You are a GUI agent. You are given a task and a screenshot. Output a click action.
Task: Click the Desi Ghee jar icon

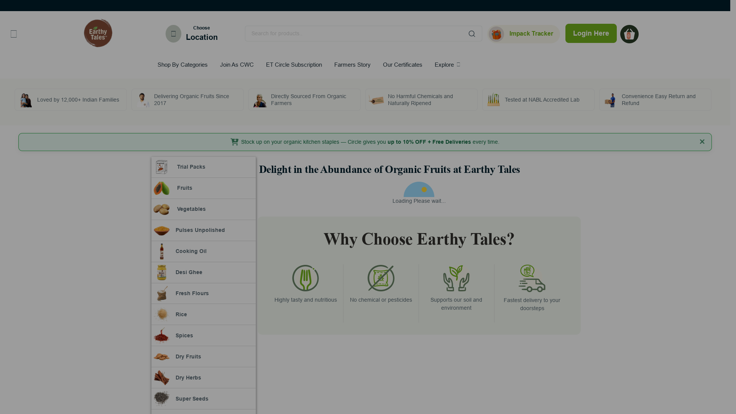coord(161,273)
